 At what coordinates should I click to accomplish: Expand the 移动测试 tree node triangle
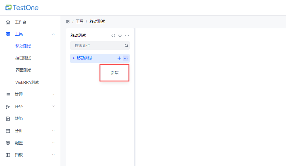74,58
